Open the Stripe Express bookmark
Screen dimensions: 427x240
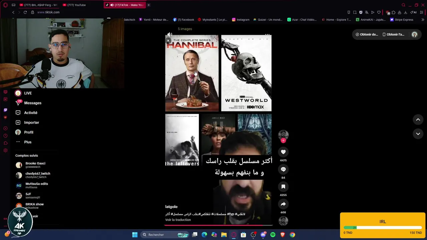pos(402,20)
